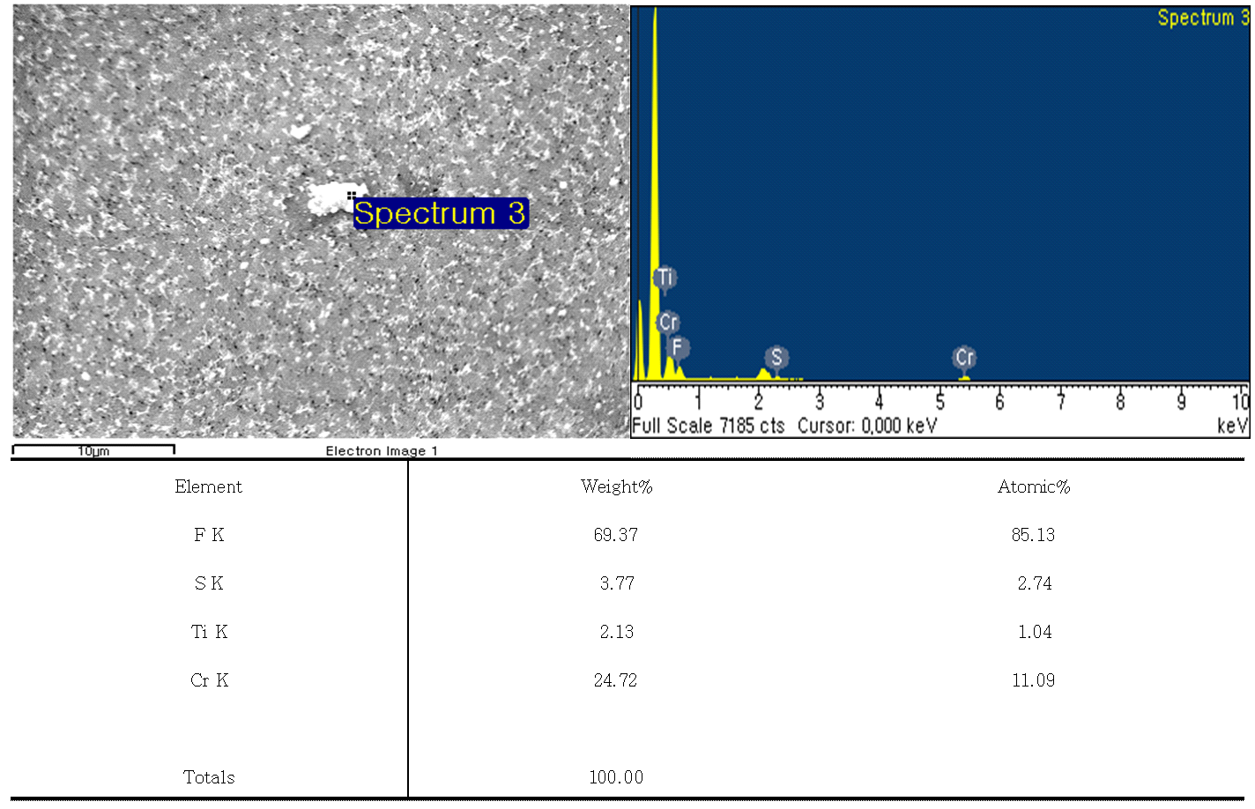Click the atomic value 2.74
Viewport: 1255px width, 809px height.
click(x=1035, y=583)
